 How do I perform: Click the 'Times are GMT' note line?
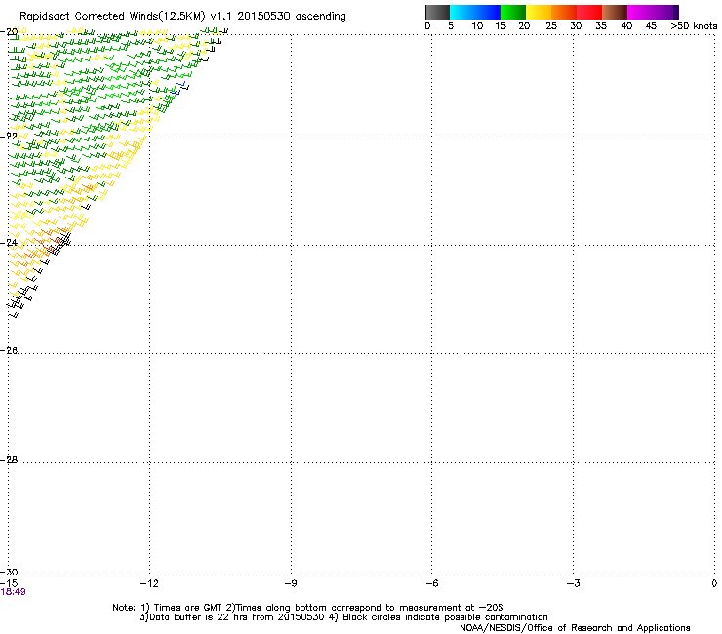pos(308,608)
